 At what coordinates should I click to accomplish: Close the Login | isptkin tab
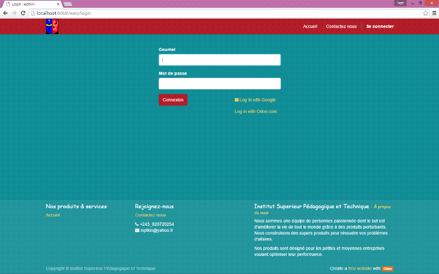point(58,4)
